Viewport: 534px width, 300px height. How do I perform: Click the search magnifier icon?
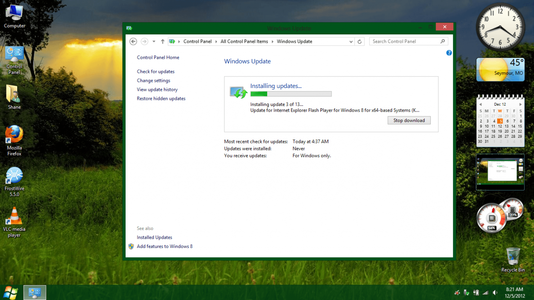pyautogui.click(x=442, y=41)
